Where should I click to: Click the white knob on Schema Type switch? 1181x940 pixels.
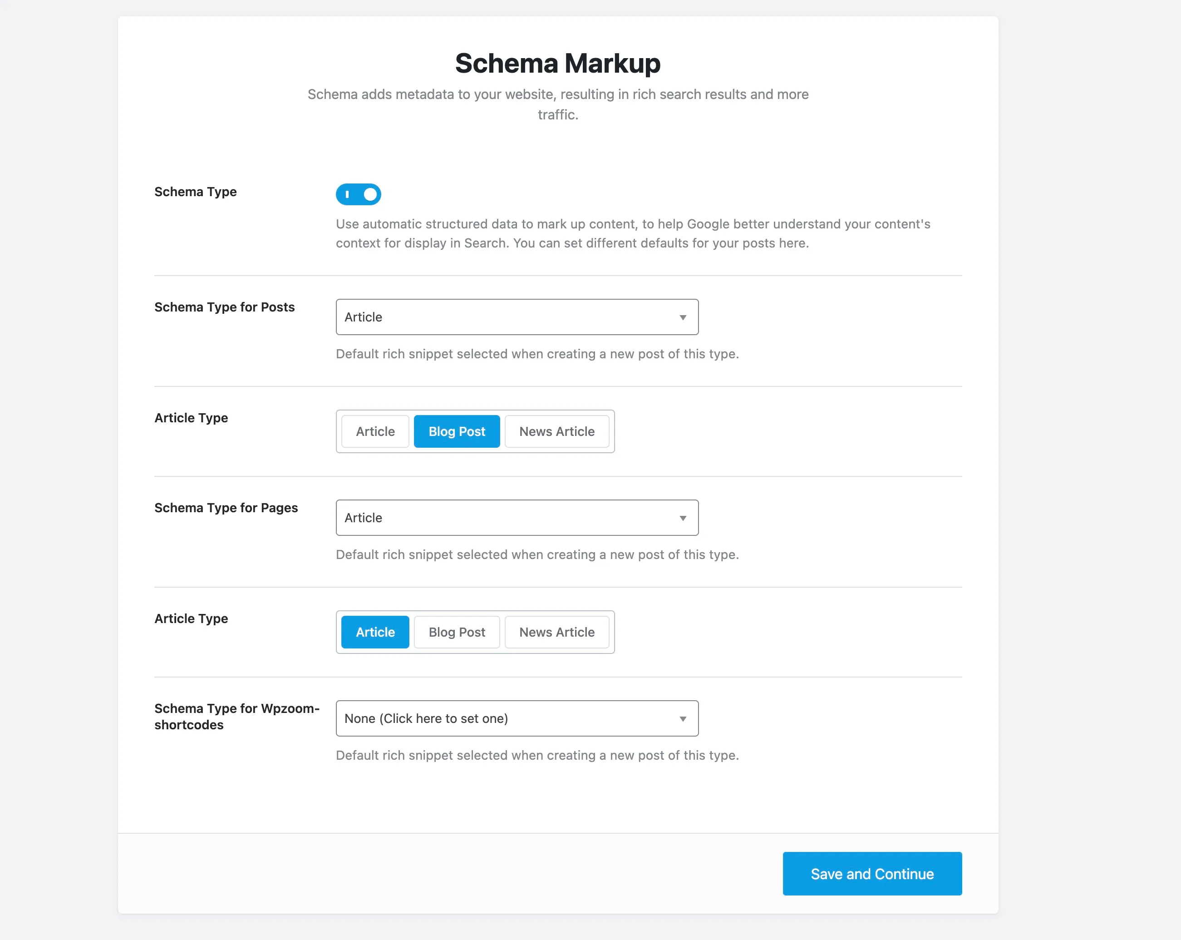pos(370,194)
